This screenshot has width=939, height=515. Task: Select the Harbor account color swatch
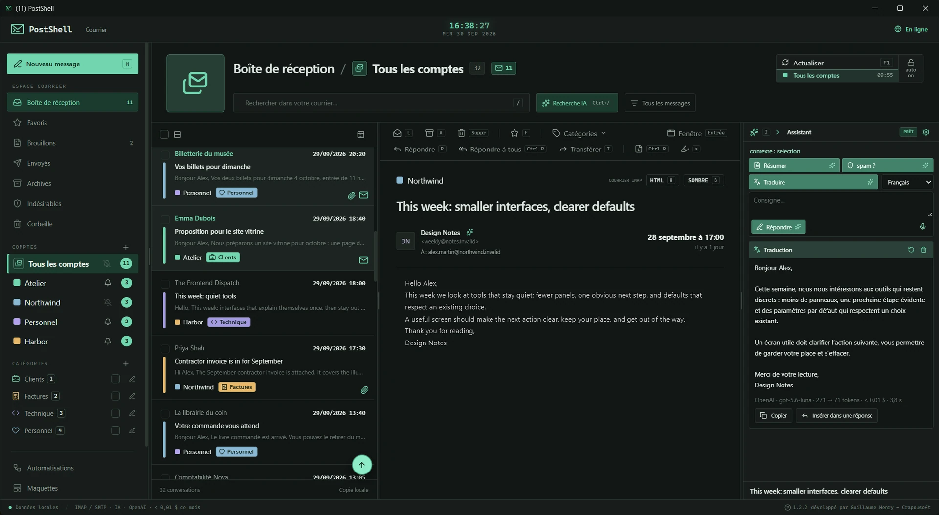click(x=17, y=341)
